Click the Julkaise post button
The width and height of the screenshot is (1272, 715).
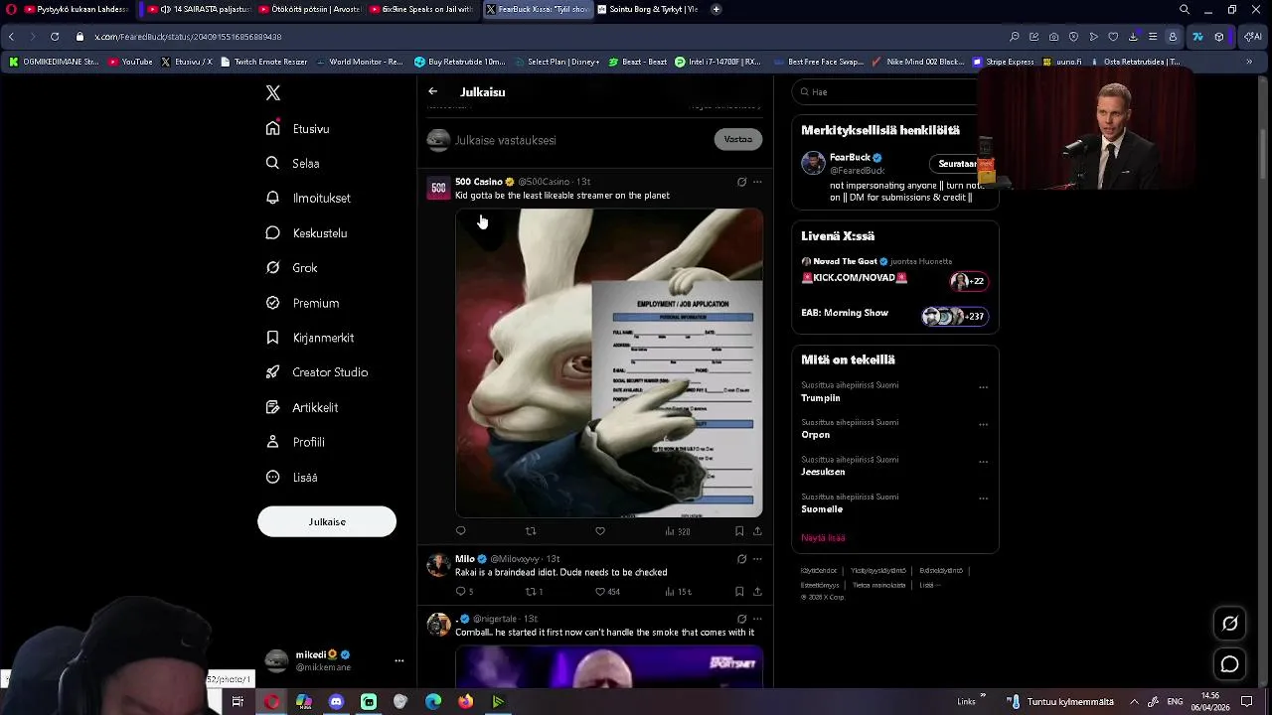click(x=327, y=521)
